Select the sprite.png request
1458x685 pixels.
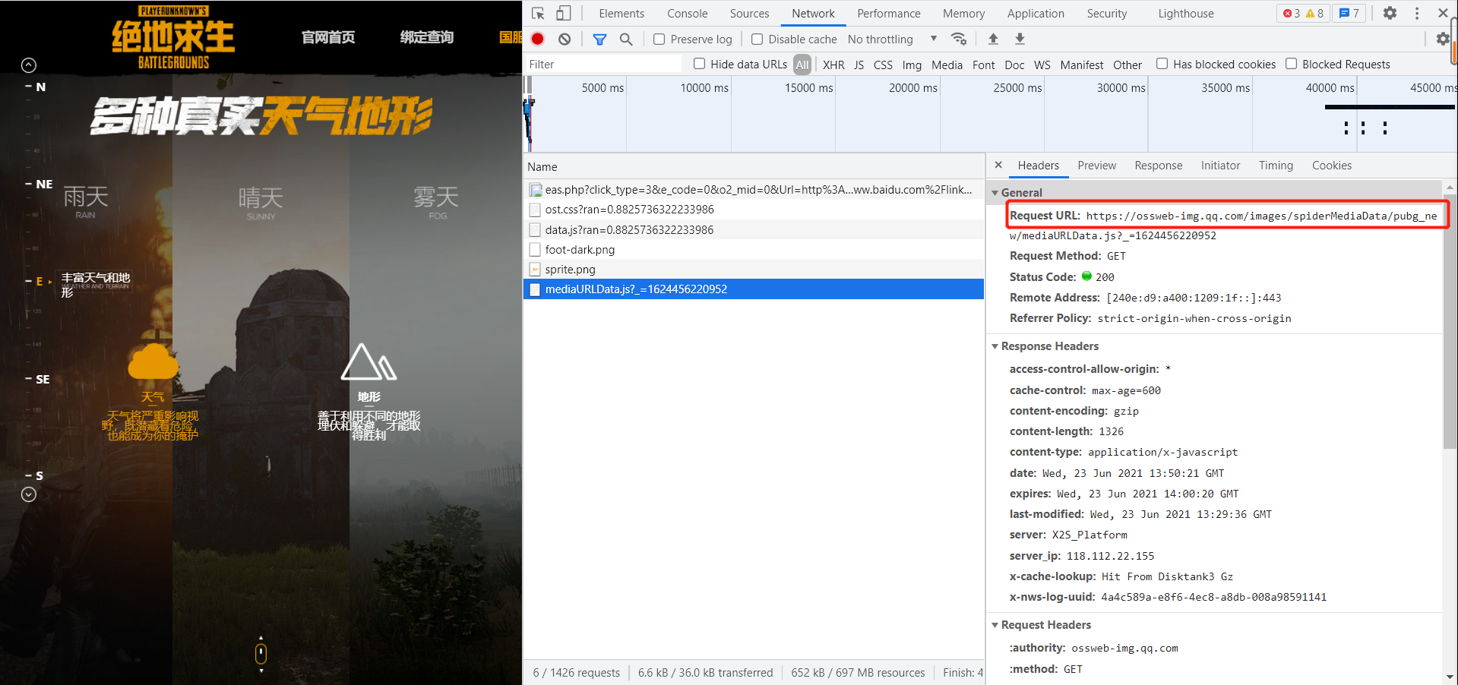[754, 269]
